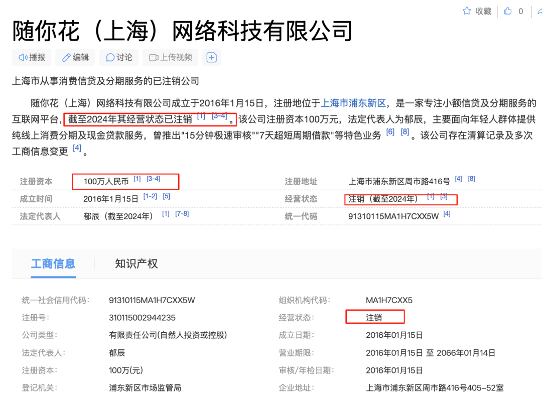The image size is (542, 396).
Task: Click the plus icon after 上传视频
Action: (x=212, y=58)
